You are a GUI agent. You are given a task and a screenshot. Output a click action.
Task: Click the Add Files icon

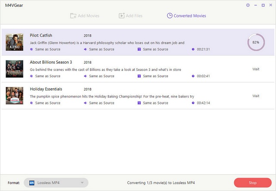(x=122, y=16)
